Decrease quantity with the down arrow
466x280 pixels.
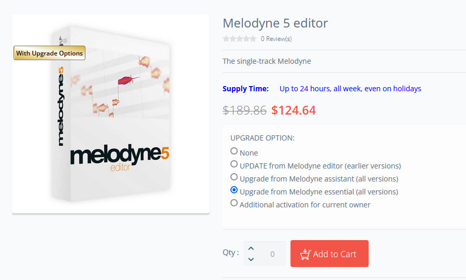click(x=251, y=259)
